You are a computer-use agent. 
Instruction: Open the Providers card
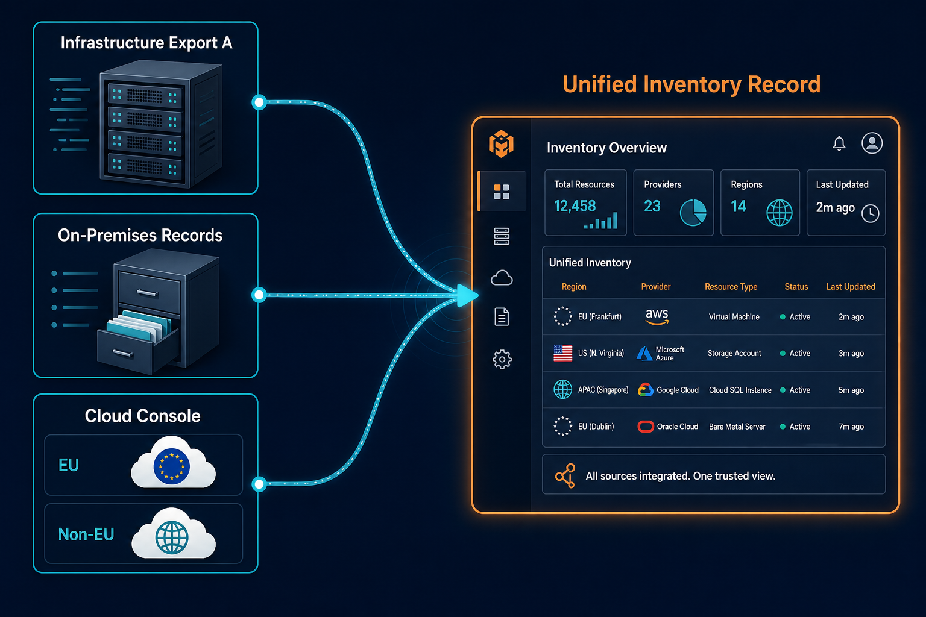673,202
